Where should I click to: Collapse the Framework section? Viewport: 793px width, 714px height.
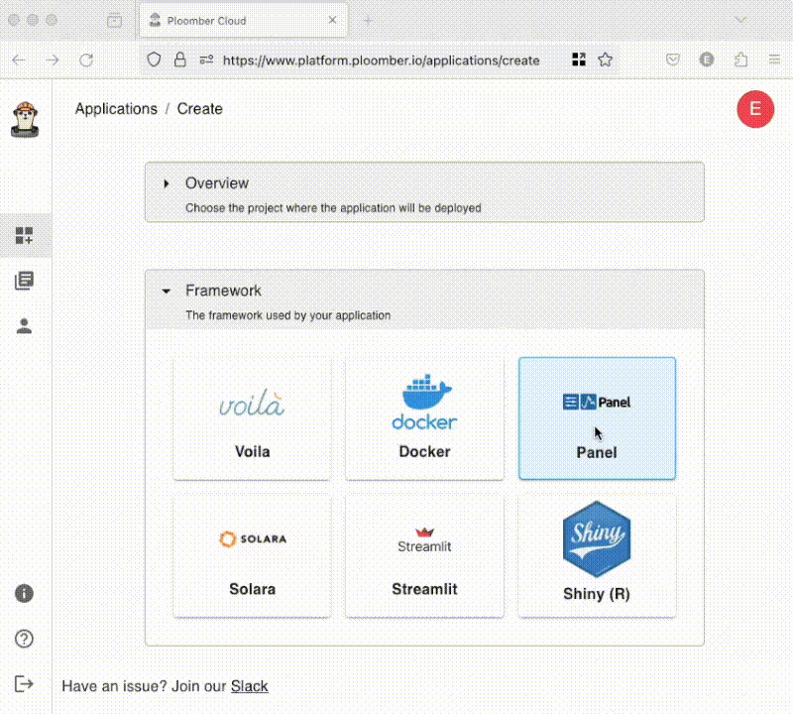(x=166, y=292)
